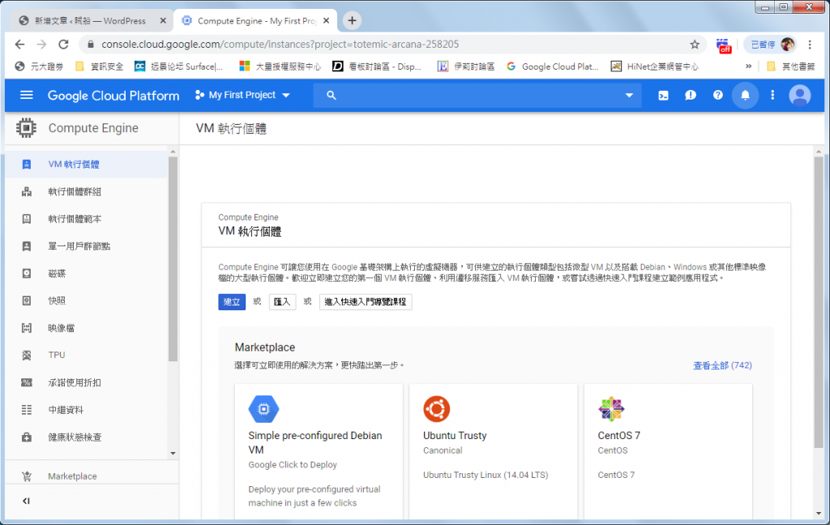Select the Compute Engine browser tab
The height and width of the screenshot is (525, 830).
pos(255,20)
